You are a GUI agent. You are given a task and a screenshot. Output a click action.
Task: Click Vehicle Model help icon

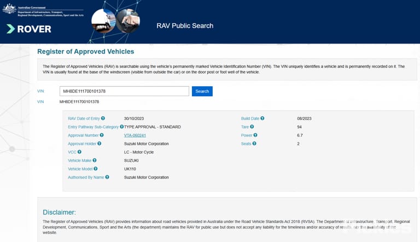[96, 169]
